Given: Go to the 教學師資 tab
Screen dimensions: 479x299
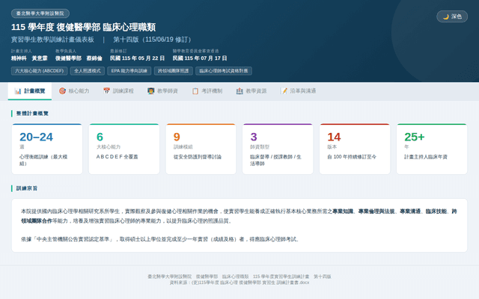Looking at the screenshot, I should point(162,91).
